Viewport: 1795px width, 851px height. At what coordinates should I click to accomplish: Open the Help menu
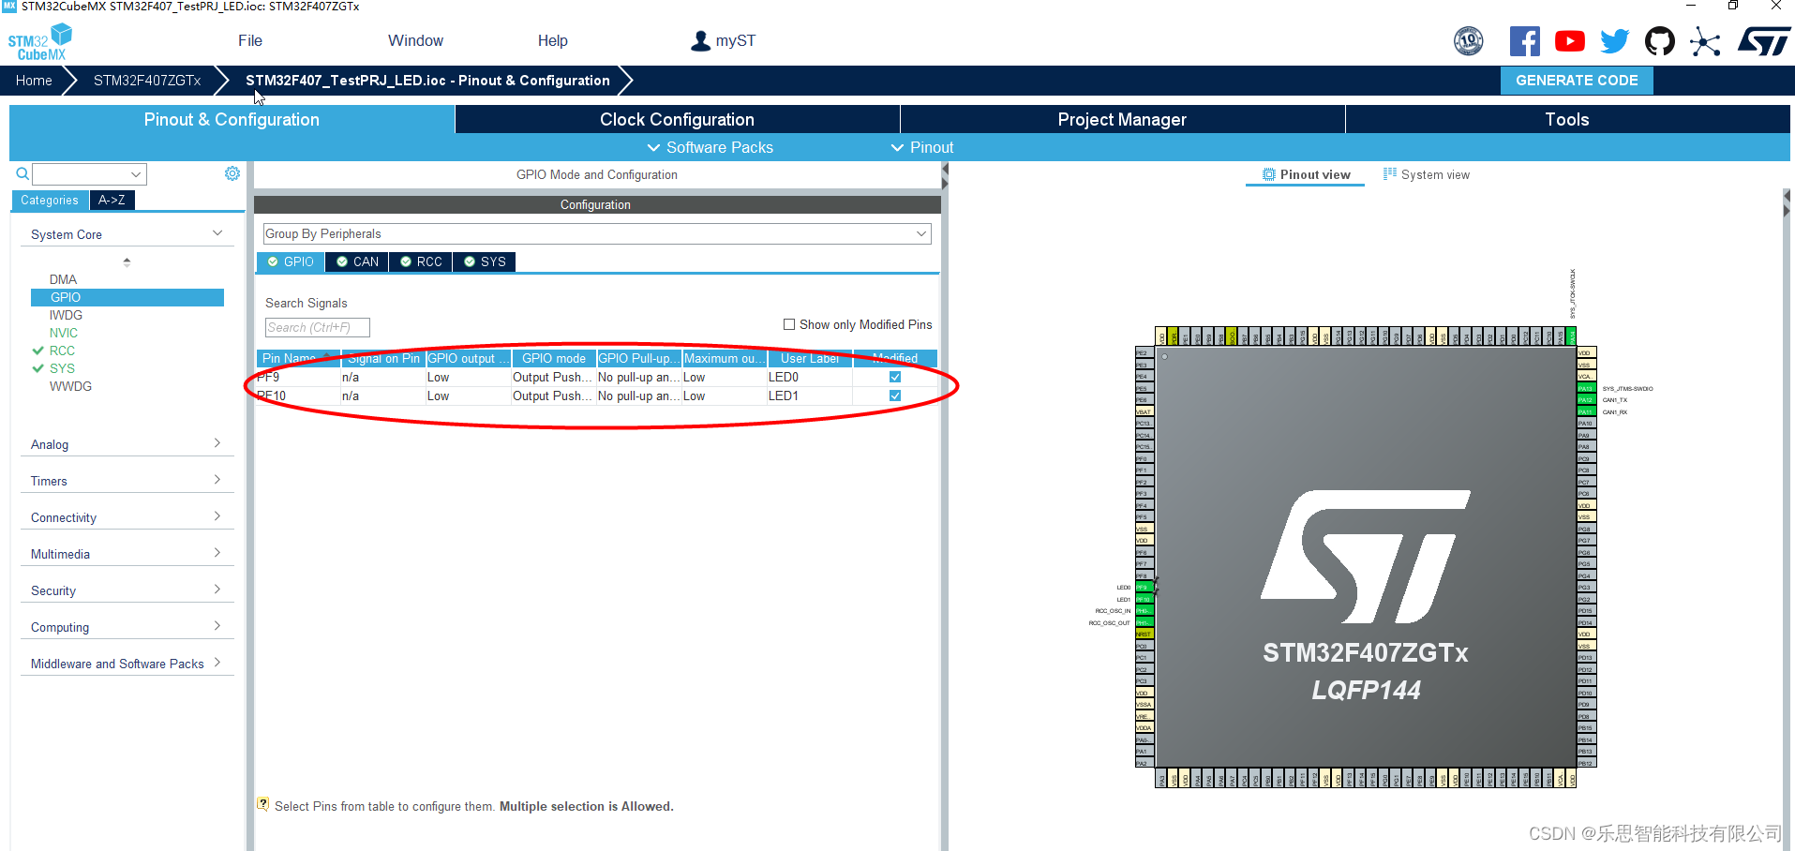tap(552, 40)
